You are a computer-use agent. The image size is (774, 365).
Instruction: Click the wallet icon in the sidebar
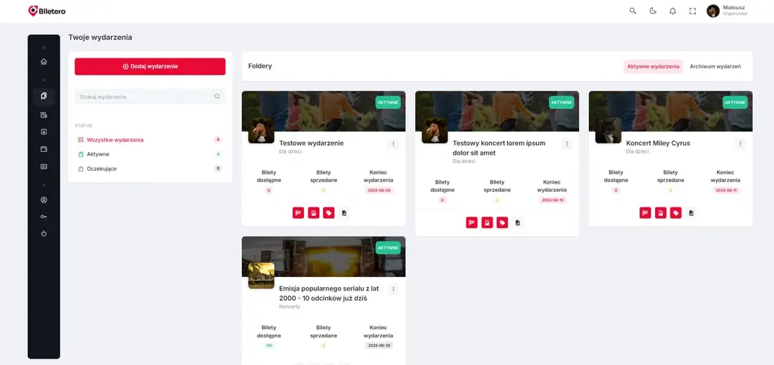[x=44, y=149]
